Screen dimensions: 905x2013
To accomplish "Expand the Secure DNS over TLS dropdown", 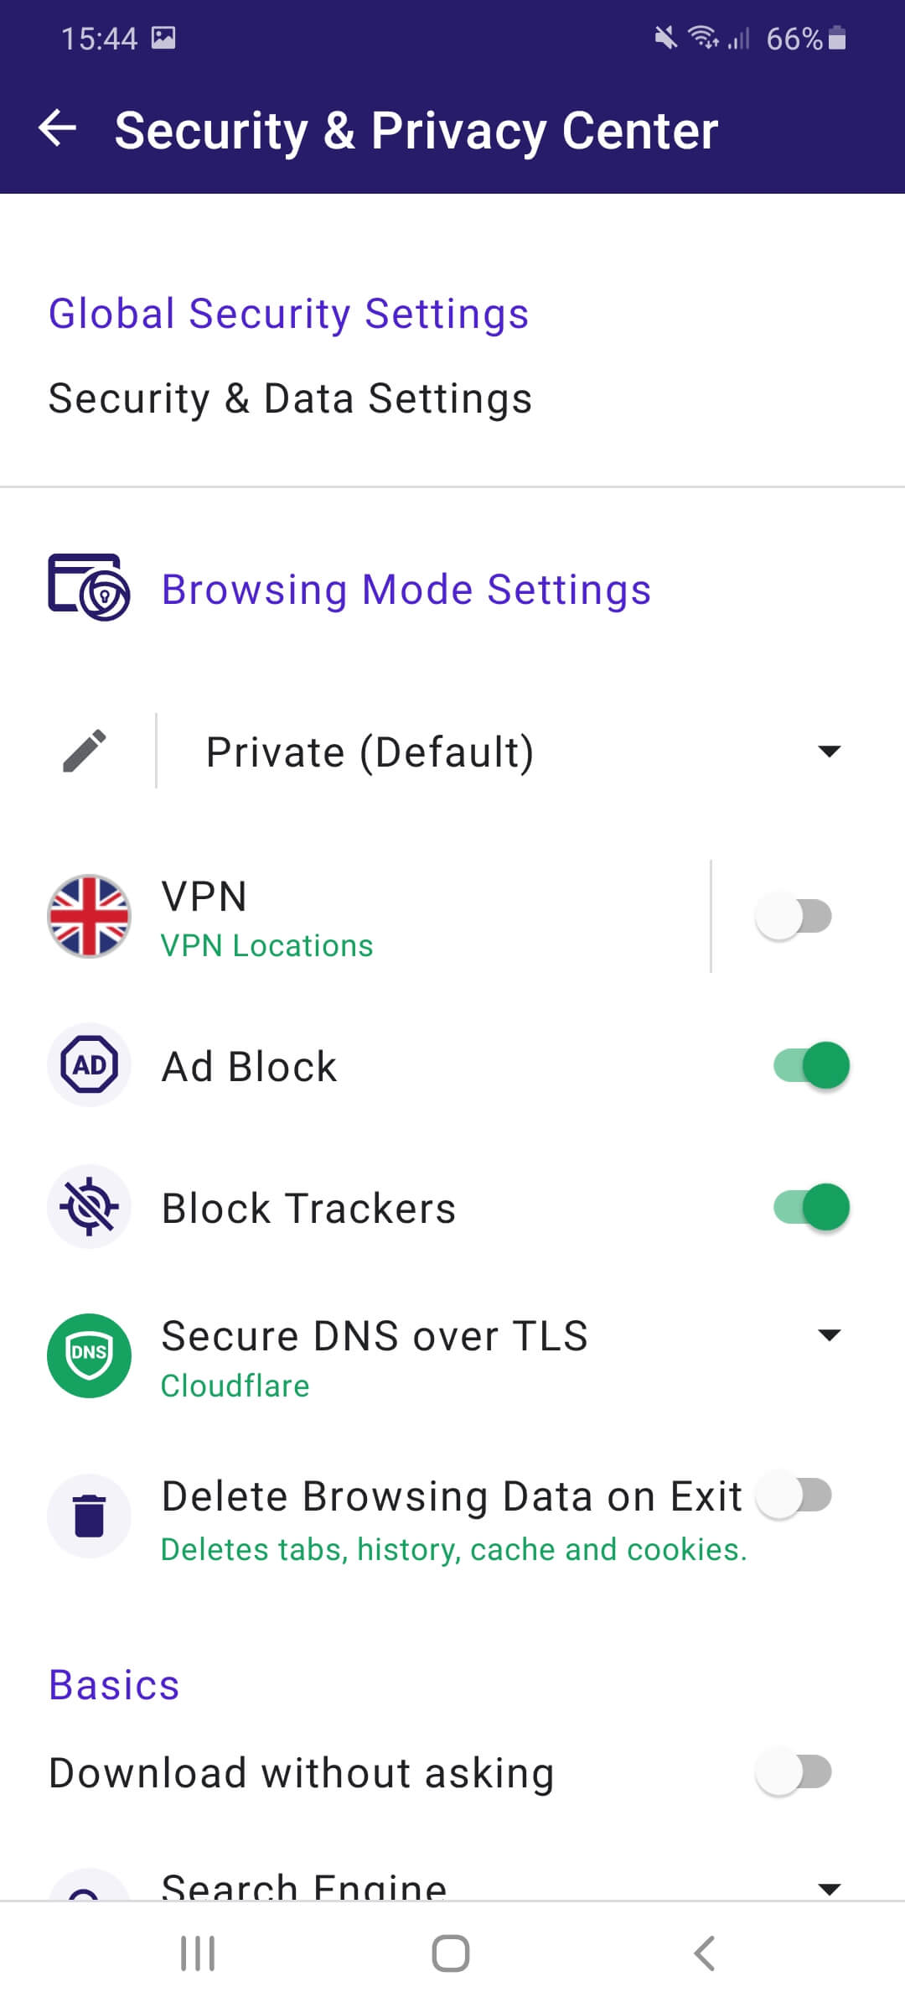I will click(829, 1335).
